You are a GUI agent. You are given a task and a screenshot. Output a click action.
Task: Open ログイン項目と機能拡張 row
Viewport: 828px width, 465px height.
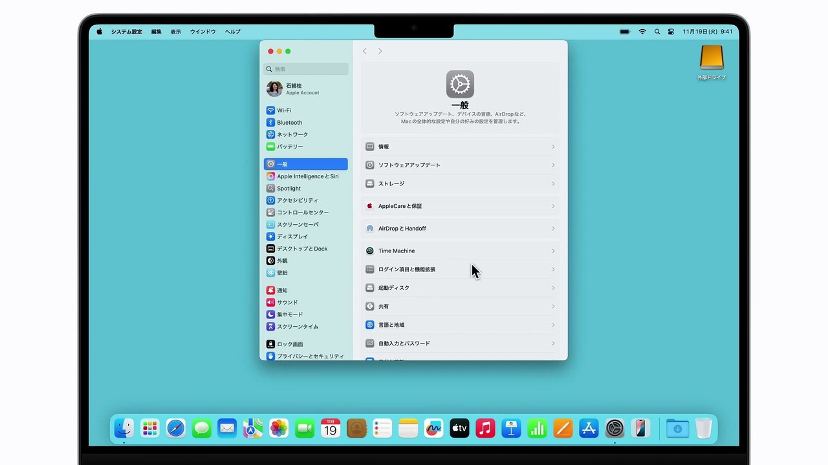pos(460,269)
